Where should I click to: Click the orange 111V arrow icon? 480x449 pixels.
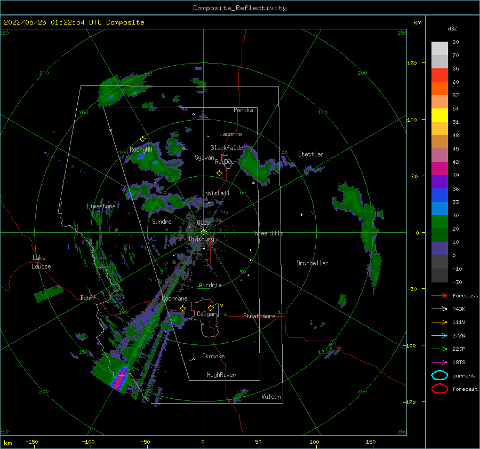pos(439,322)
